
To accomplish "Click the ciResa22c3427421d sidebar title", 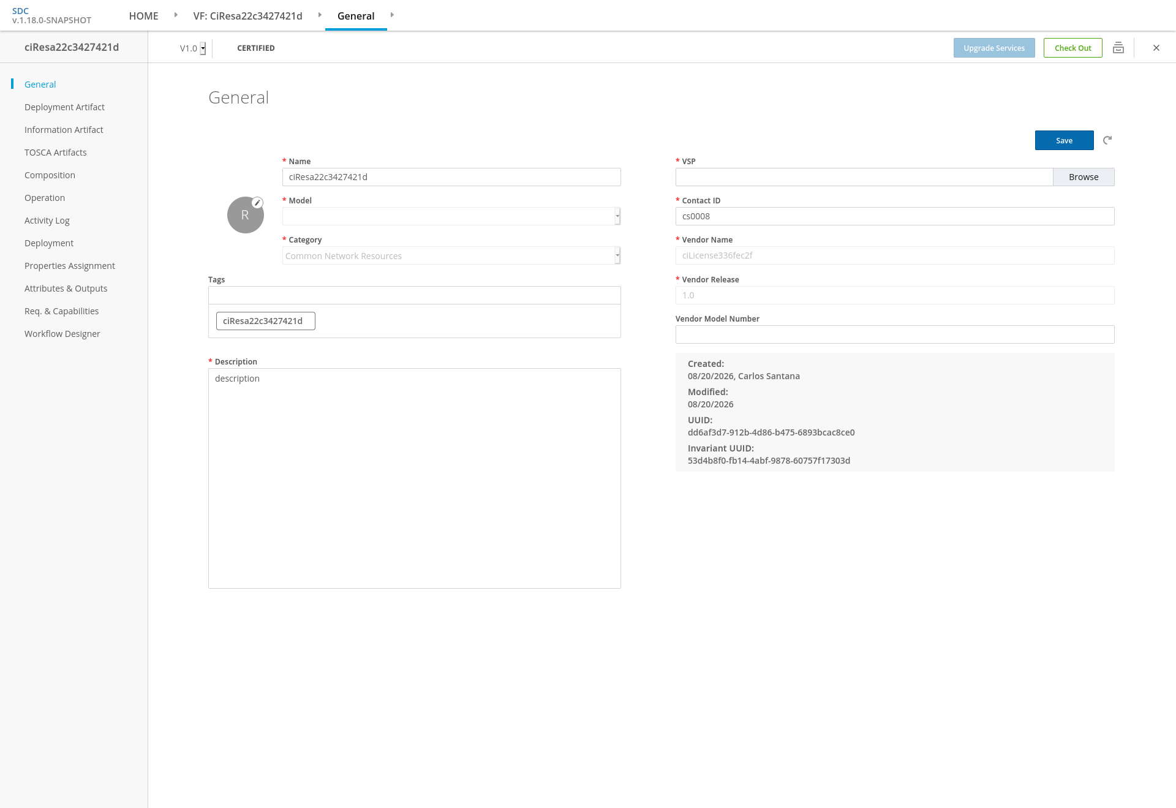I will [x=72, y=47].
